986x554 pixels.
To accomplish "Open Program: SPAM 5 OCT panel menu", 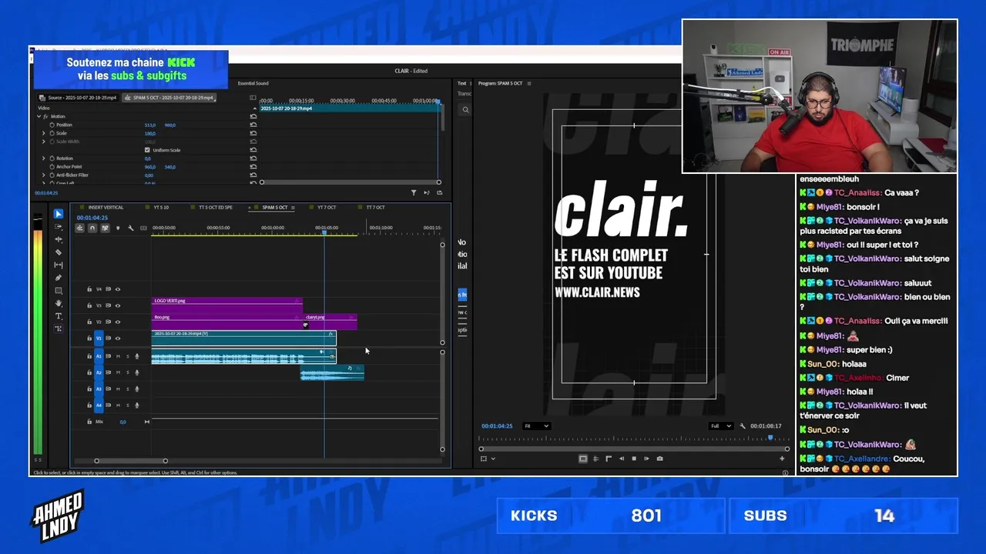I will (529, 83).
